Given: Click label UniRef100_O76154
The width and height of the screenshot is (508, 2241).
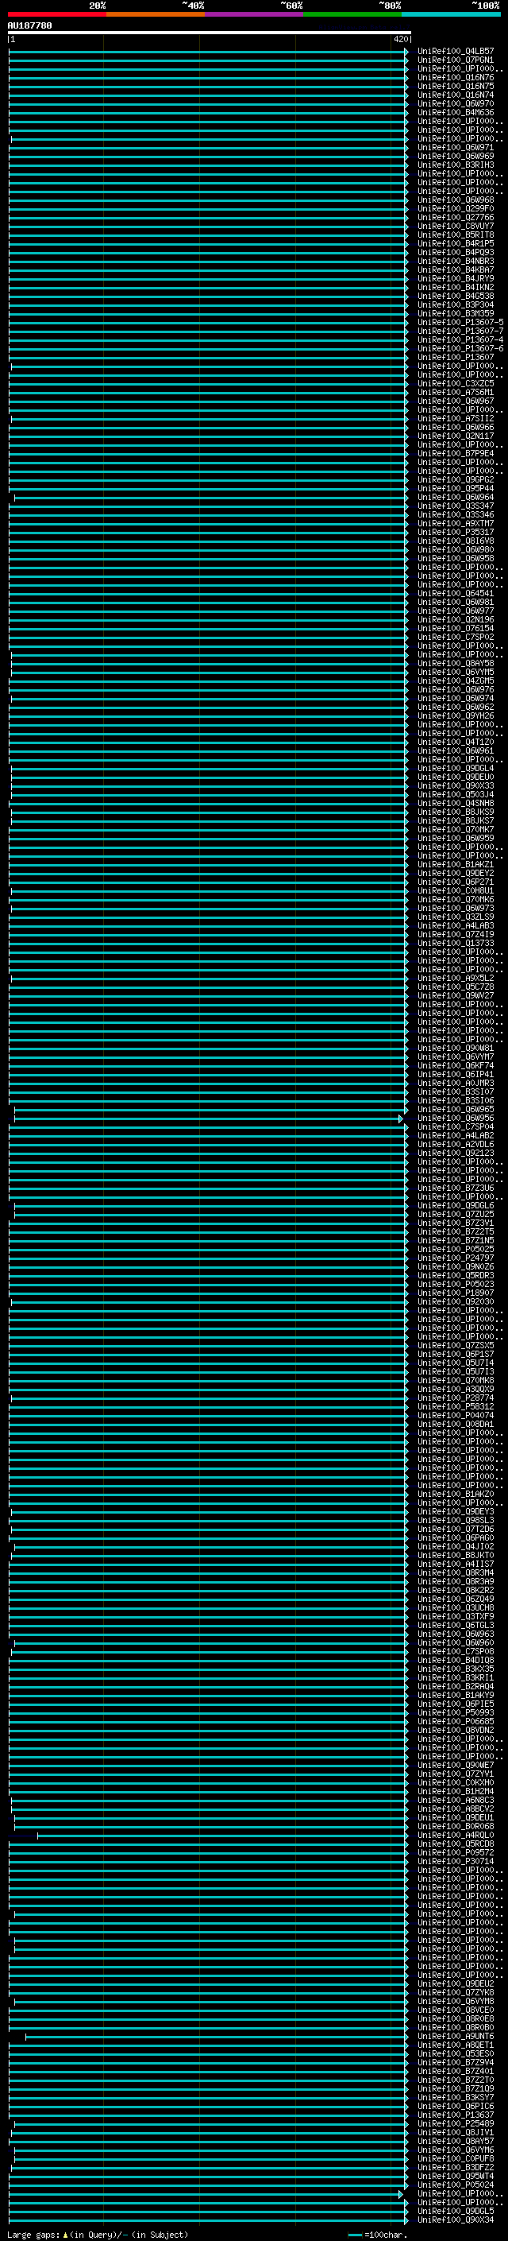Looking at the screenshot, I should coord(456,628).
